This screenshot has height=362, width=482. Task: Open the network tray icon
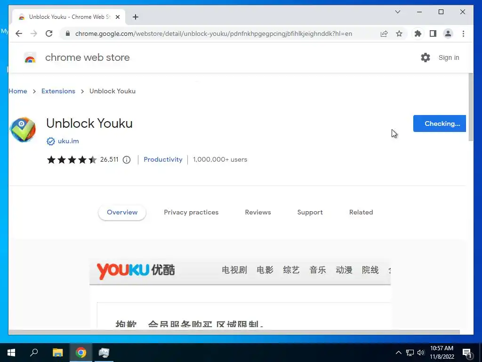(x=410, y=353)
